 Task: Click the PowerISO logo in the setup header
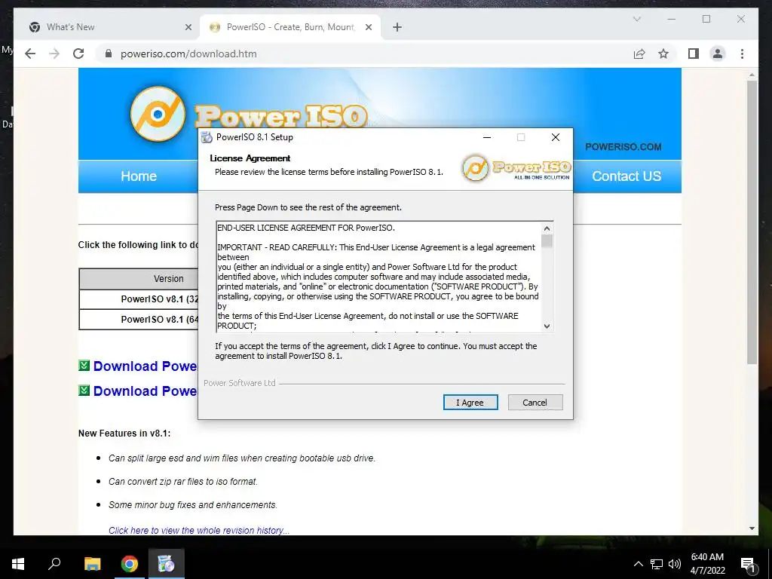pyautogui.click(x=516, y=168)
